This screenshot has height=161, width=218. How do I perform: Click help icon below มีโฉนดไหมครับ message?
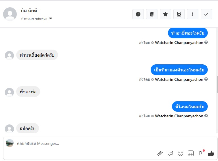click(x=206, y=116)
